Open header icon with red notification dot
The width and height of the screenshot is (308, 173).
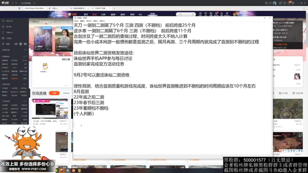click(216, 14)
